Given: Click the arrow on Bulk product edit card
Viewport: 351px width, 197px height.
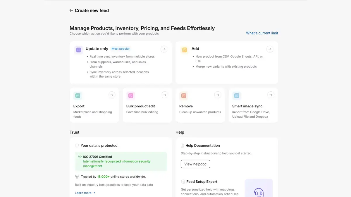Looking at the screenshot, I should (165, 95).
